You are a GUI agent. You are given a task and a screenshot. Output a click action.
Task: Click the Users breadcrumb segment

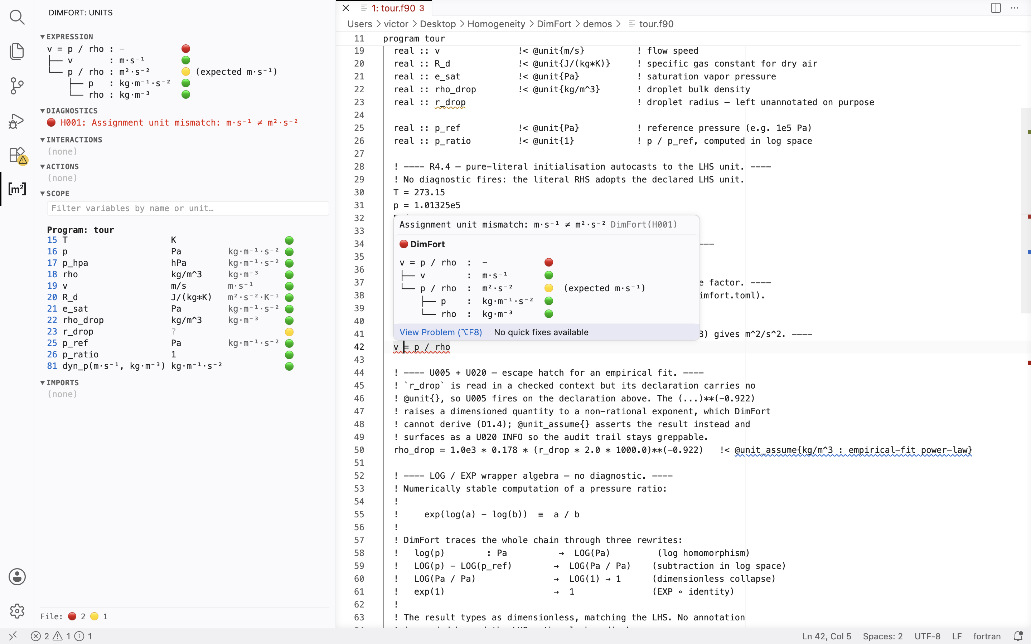359,24
